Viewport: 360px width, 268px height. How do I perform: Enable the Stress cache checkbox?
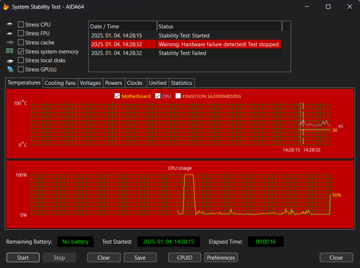(x=21, y=42)
